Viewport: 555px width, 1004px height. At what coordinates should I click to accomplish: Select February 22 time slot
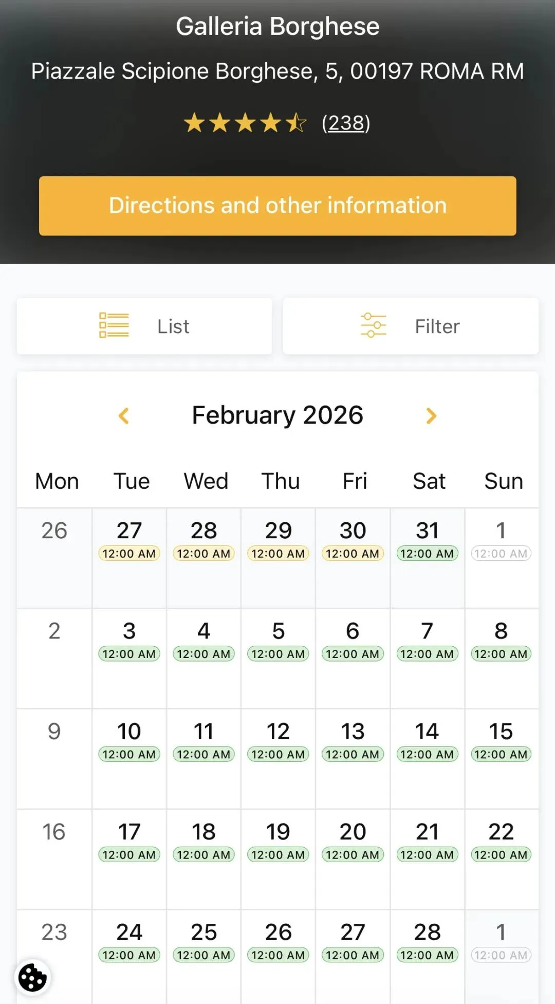pos(501,854)
